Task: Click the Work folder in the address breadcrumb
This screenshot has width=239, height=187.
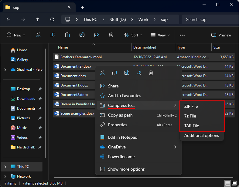Action: [143, 19]
